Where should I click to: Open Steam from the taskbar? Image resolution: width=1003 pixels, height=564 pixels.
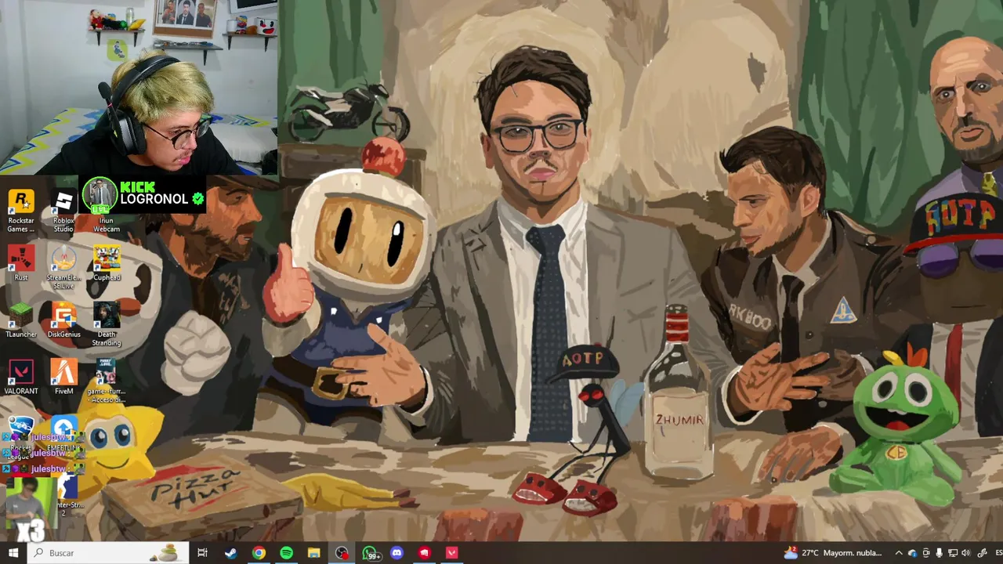(230, 553)
